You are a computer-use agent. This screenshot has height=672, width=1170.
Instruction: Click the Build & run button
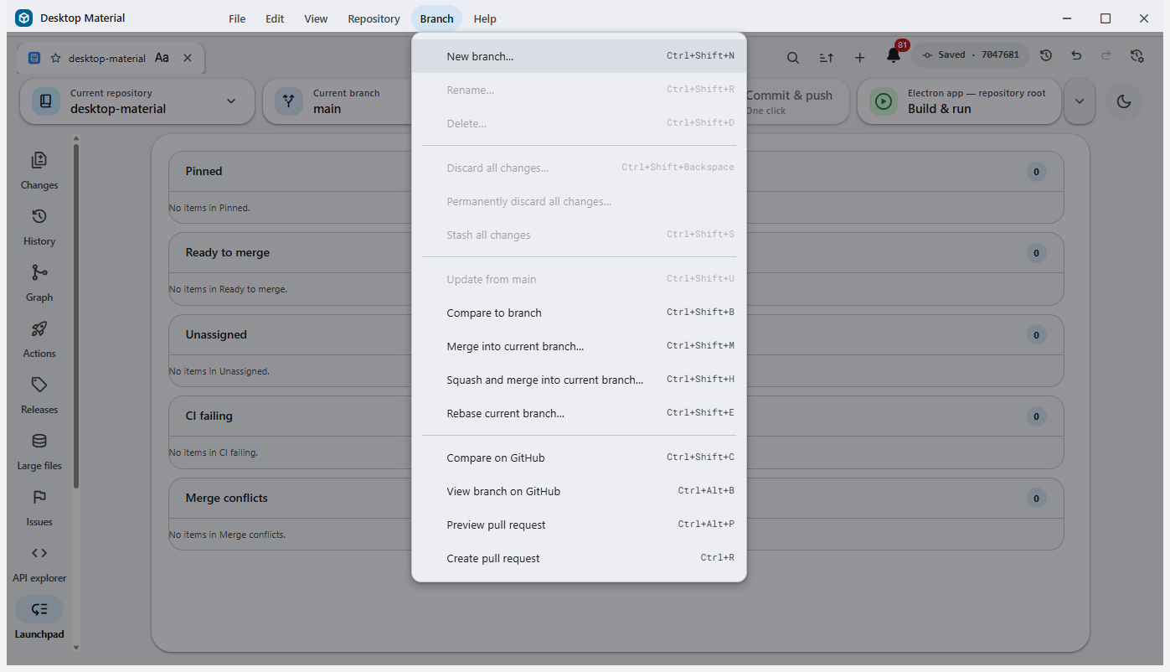coord(961,101)
